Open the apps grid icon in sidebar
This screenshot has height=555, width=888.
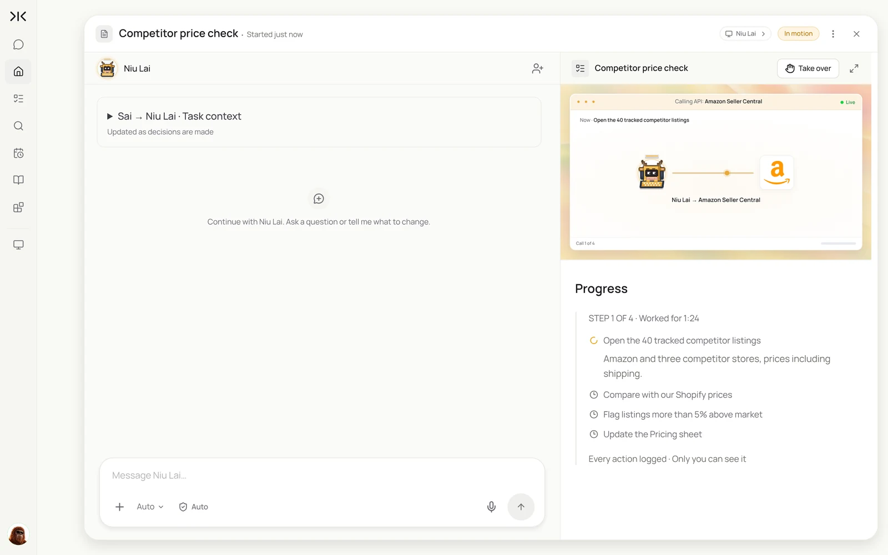coord(18,208)
